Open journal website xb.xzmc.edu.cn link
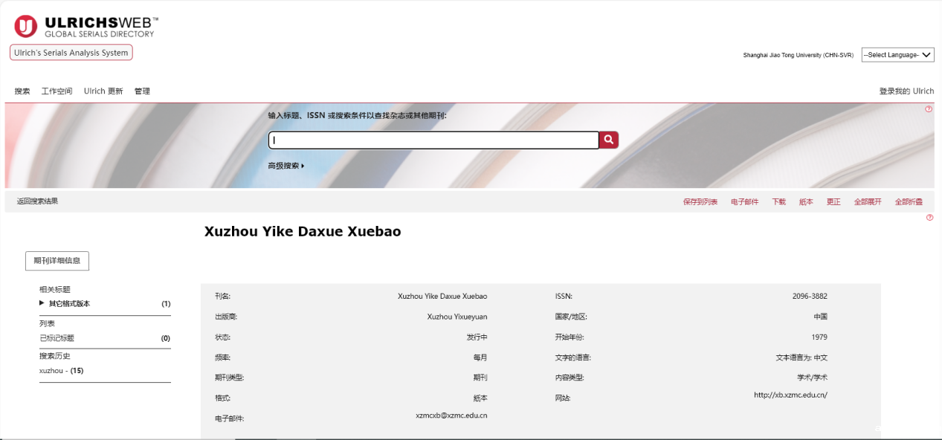942x440 pixels. 790,395
